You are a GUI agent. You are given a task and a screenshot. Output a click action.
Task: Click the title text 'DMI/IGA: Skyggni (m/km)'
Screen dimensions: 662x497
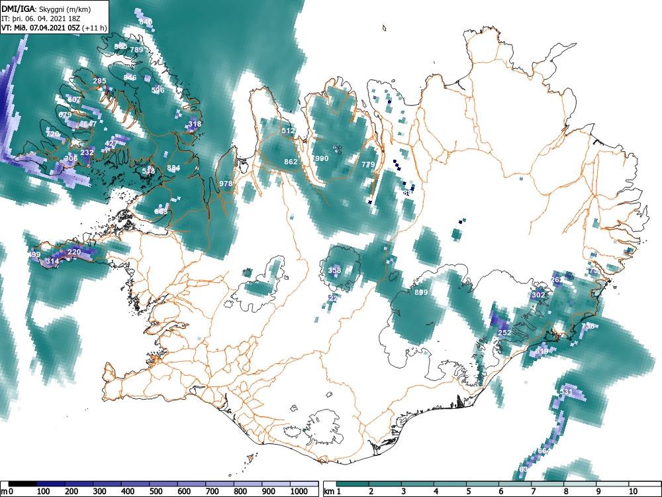pyautogui.click(x=46, y=9)
